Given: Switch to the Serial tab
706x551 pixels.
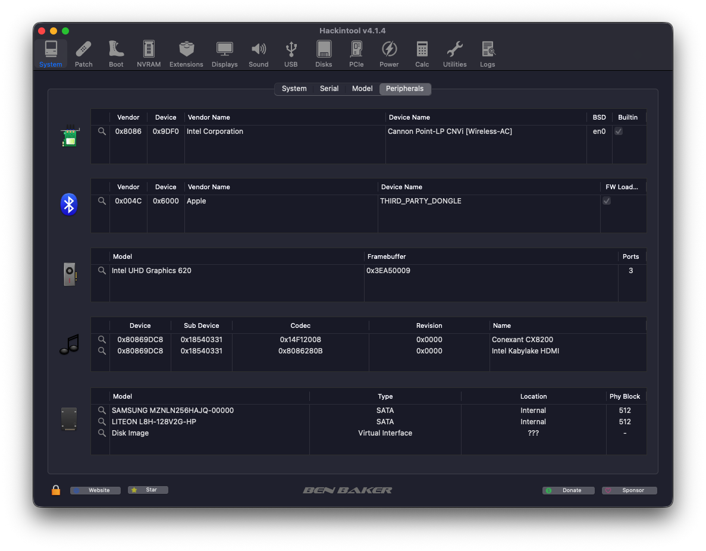Looking at the screenshot, I should coord(329,89).
